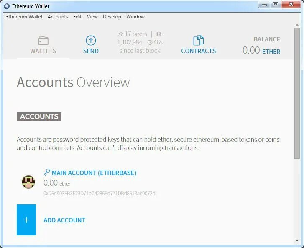
Task: Open MAIN ACCOUNT (ETHERBASE) link
Action: (x=94, y=173)
